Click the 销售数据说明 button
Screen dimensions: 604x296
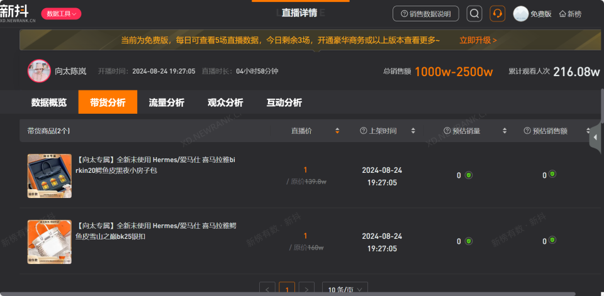(x=426, y=14)
